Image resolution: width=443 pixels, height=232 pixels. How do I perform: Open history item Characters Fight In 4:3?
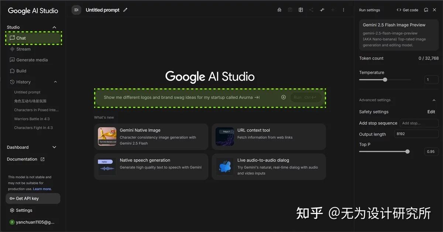[33, 128]
